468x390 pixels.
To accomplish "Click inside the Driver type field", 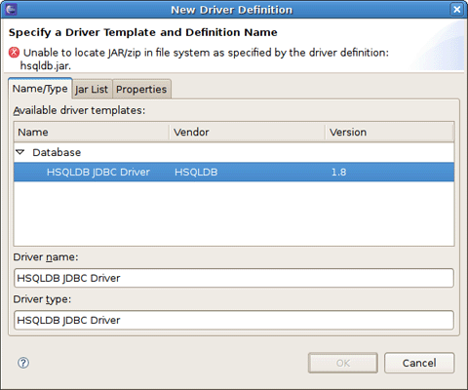I will pyautogui.click(x=234, y=320).
